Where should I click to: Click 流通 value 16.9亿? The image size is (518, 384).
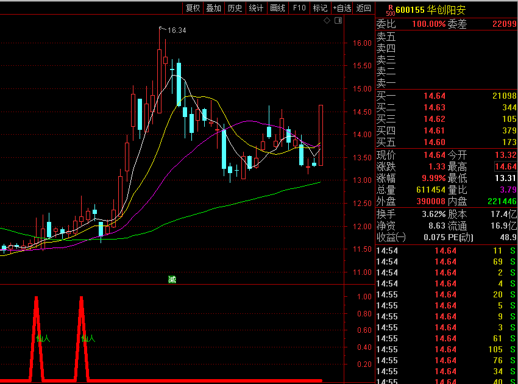503,226
